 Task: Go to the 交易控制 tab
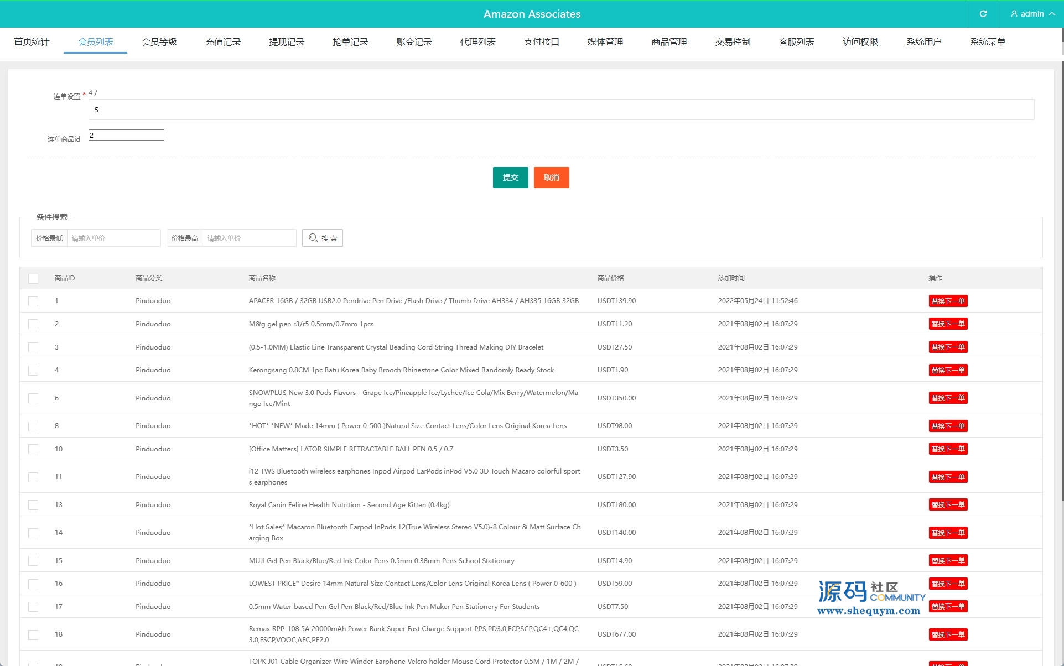(733, 41)
